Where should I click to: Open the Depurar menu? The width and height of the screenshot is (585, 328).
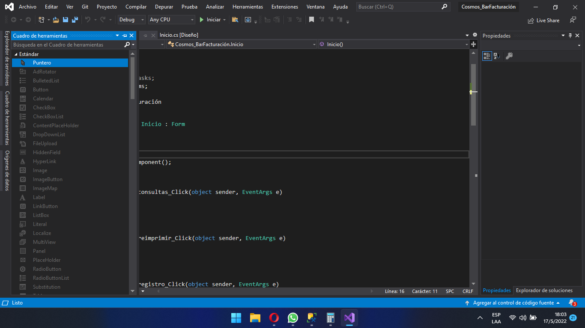[x=164, y=7]
